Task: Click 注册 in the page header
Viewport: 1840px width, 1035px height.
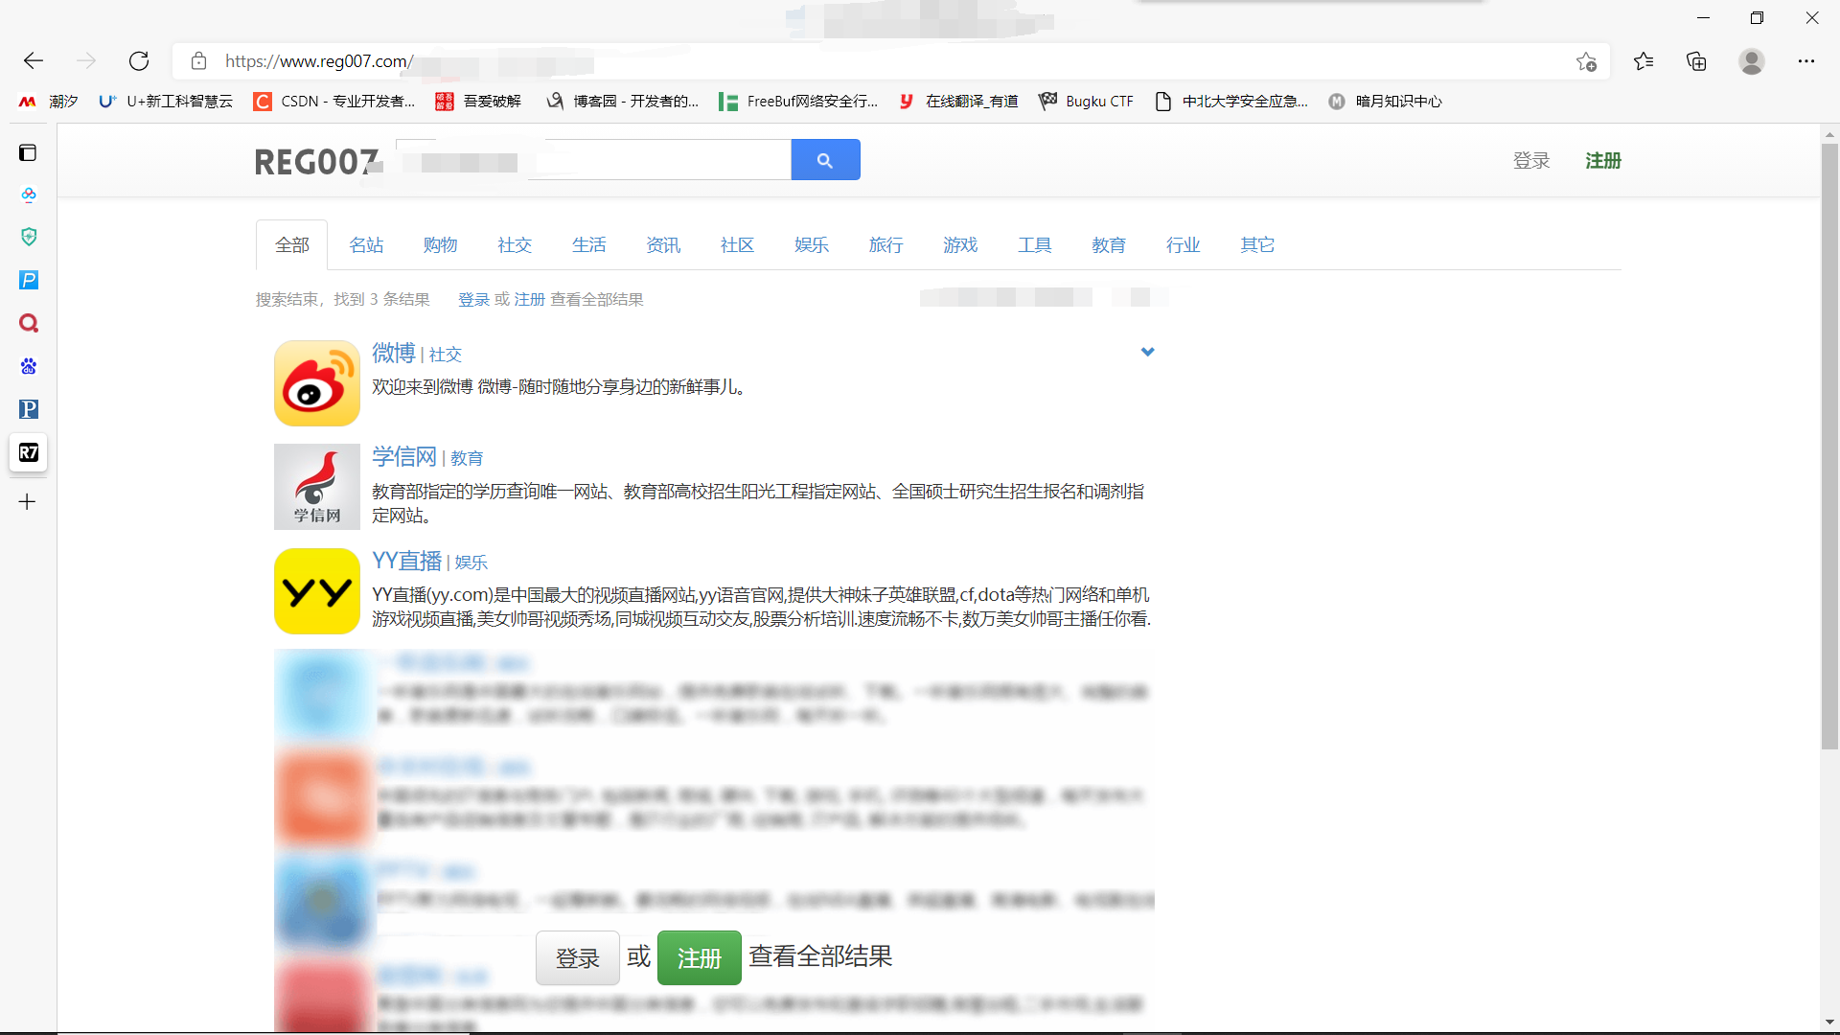Action: click(1603, 161)
